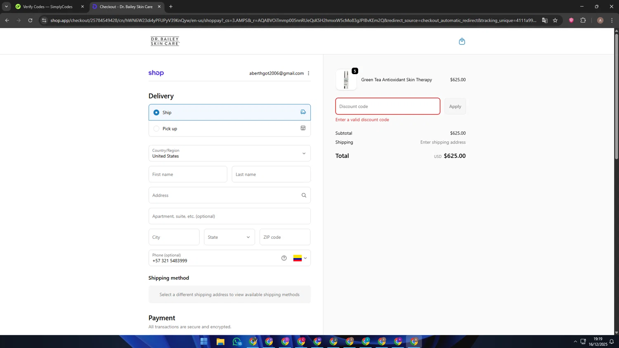
Task: Click the pink shield extension icon
Action: 571,20
